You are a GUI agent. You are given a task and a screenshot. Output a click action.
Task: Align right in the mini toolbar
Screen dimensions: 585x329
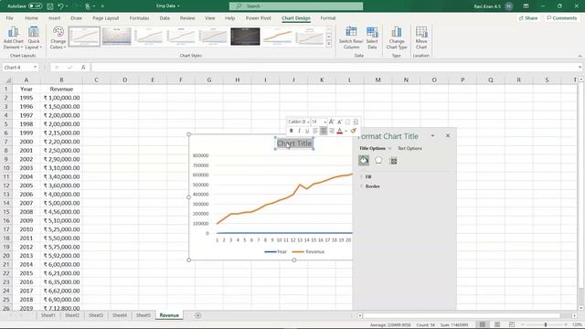[x=331, y=131]
